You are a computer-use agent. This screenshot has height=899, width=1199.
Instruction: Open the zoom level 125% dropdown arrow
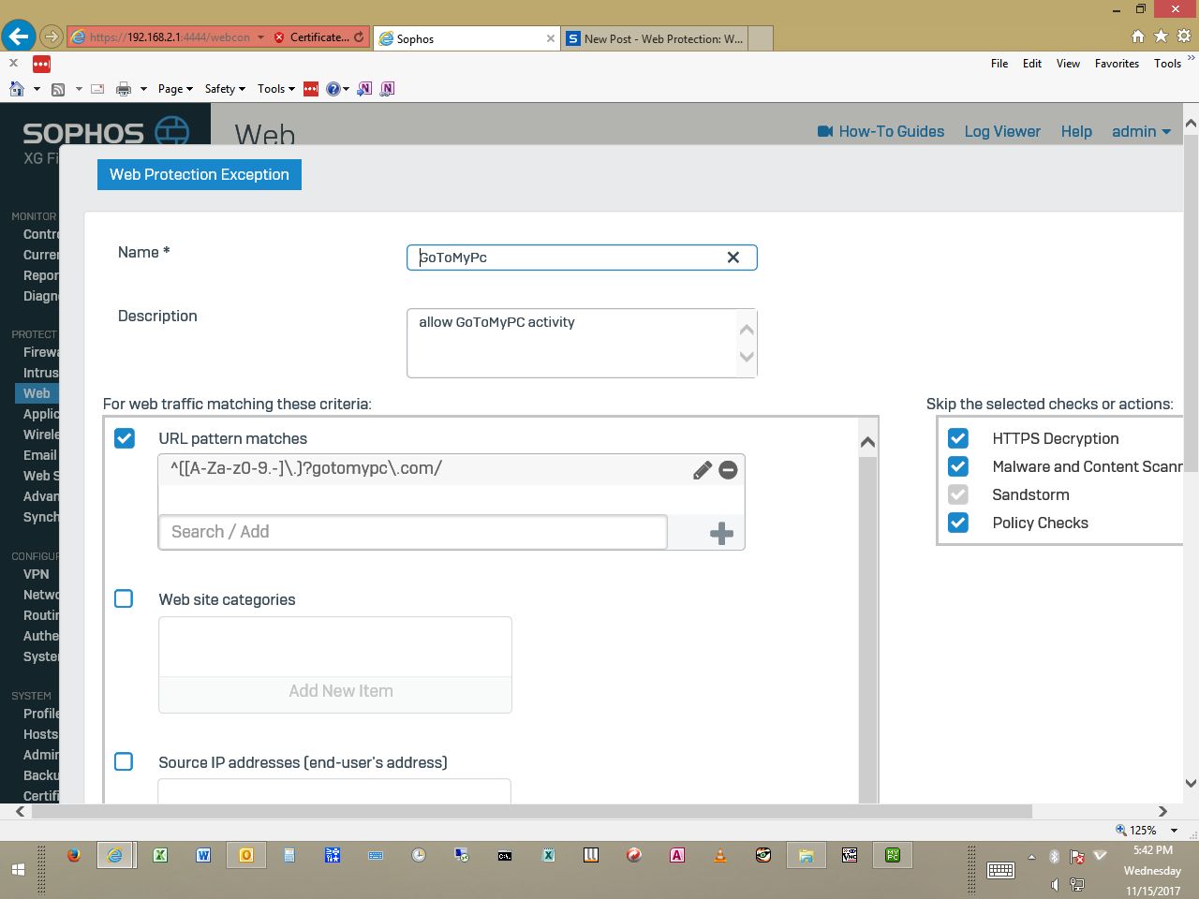coord(1174,830)
